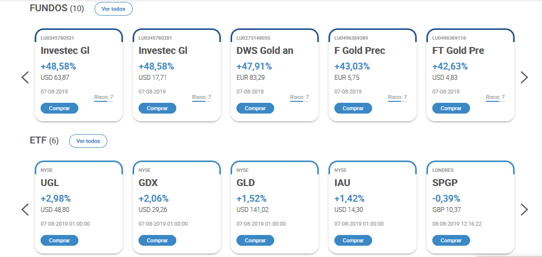
Task: Select the SPGP ETF title
Action: pyautogui.click(x=445, y=183)
